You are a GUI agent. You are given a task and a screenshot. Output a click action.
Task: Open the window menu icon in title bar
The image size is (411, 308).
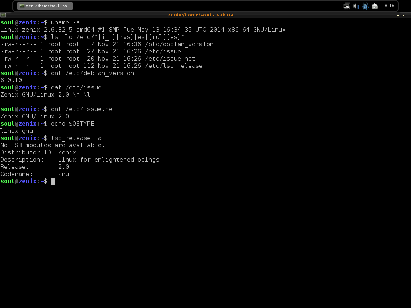pyautogui.click(x=3, y=15)
